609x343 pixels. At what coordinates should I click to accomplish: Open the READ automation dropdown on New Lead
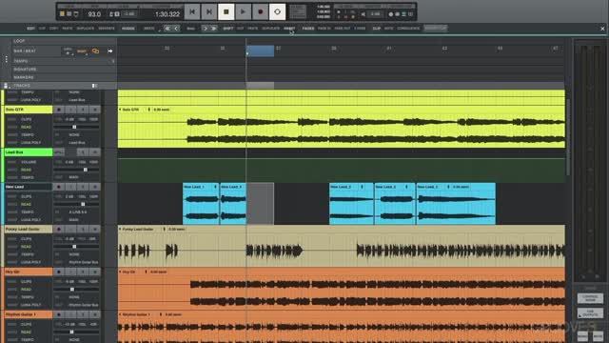(26, 204)
